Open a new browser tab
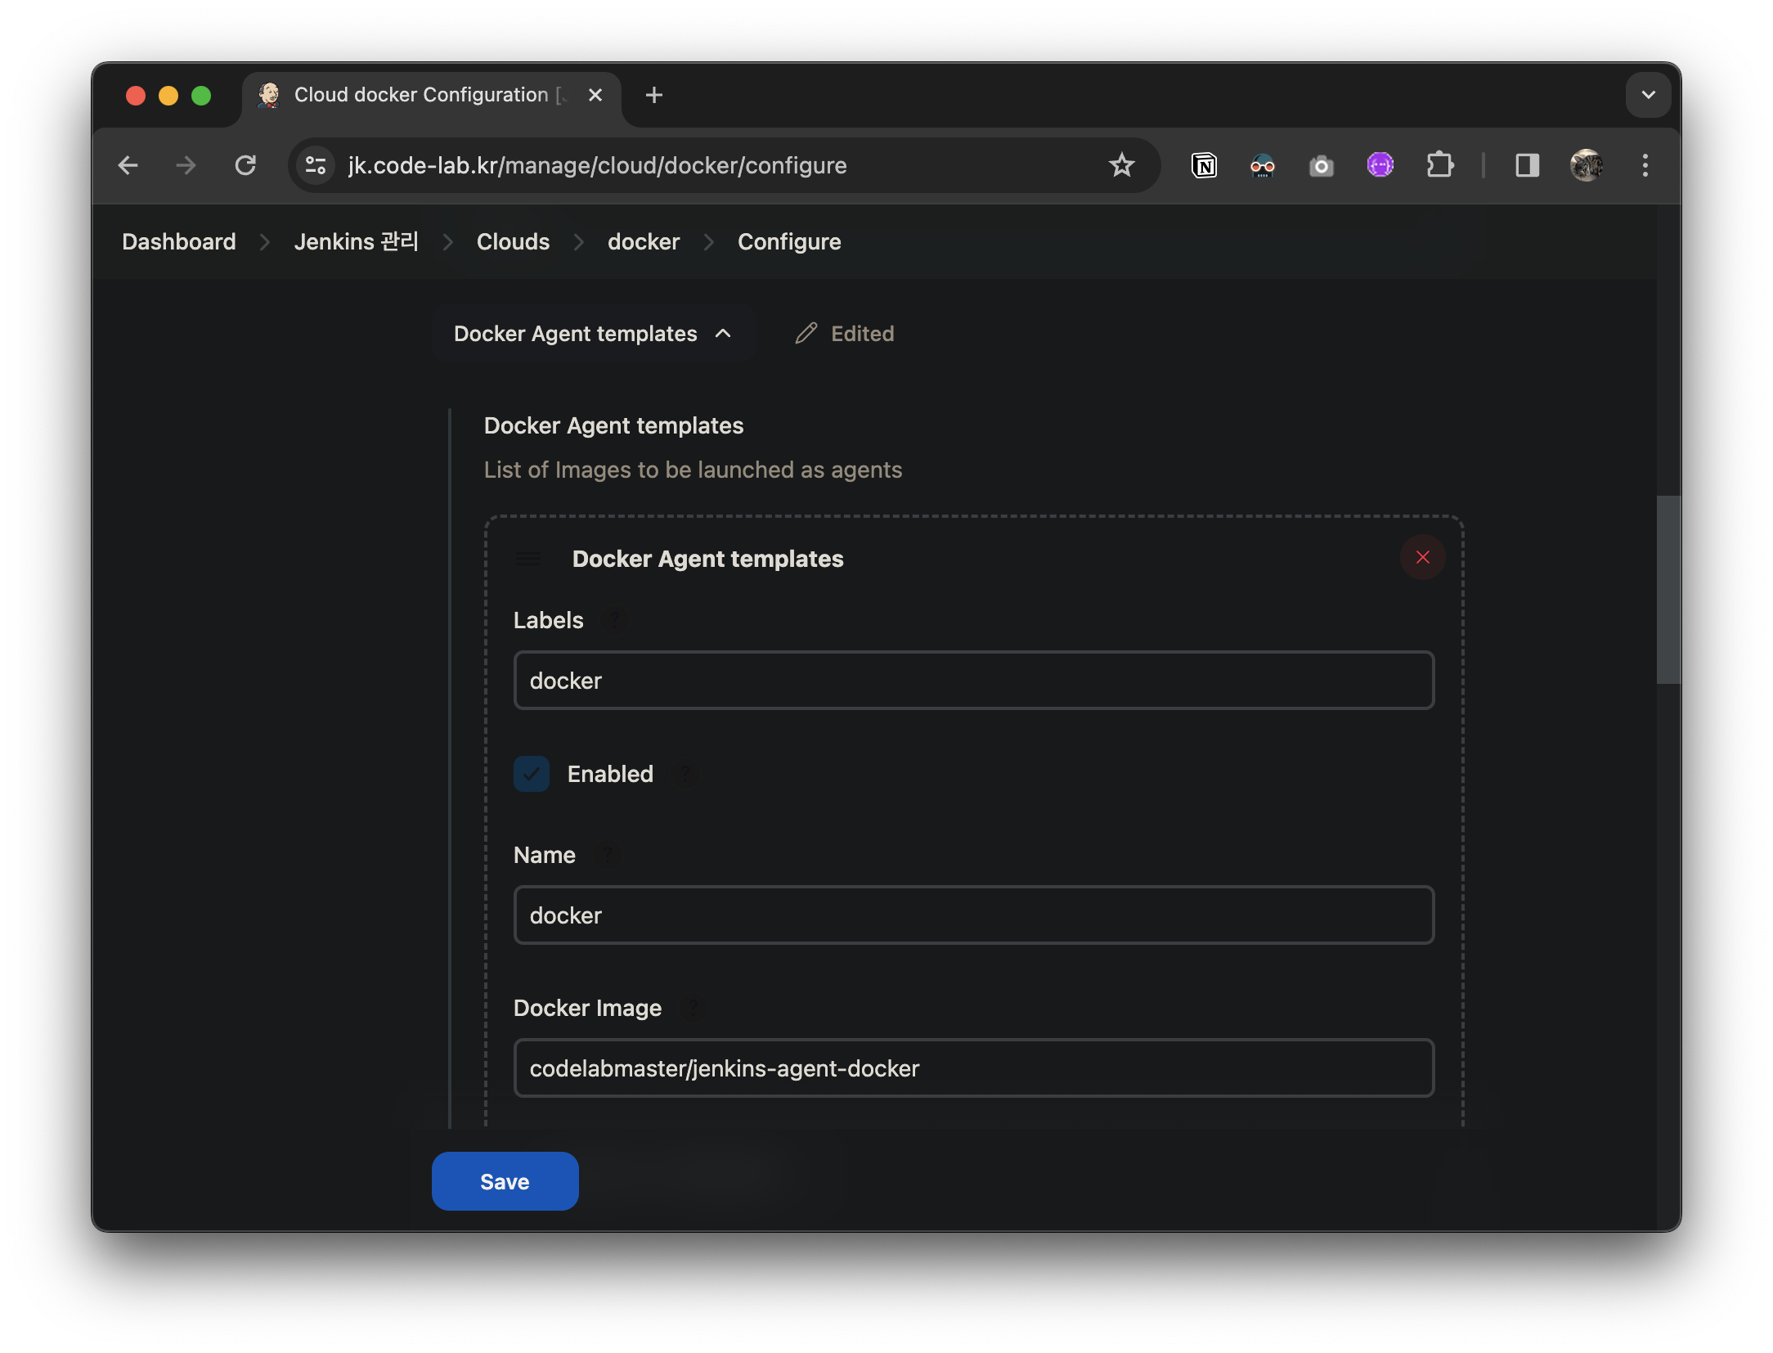Screen dimensions: 1773x1353 (653, 95)
